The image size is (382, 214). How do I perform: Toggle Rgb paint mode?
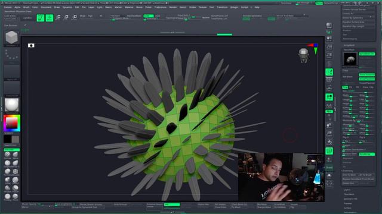(x=90, y=16)
